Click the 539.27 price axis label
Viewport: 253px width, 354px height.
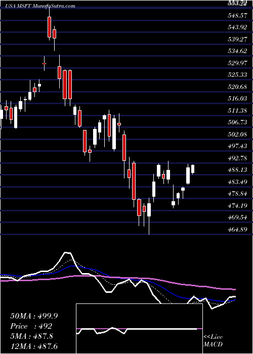point(237,39)
